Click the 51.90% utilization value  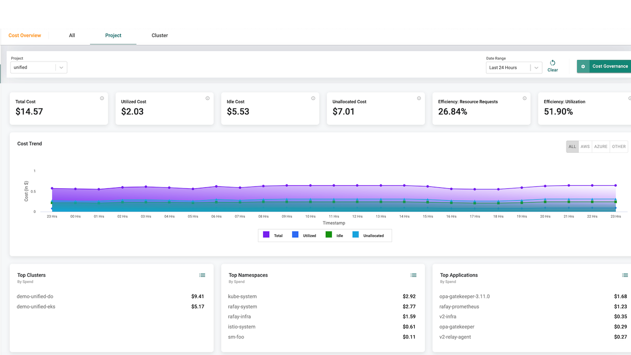(559, 112)
